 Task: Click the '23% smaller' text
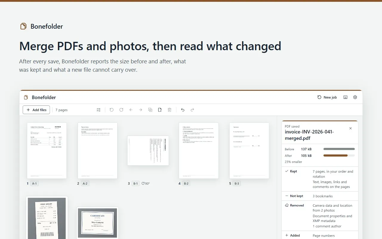[x=293, y=162]
